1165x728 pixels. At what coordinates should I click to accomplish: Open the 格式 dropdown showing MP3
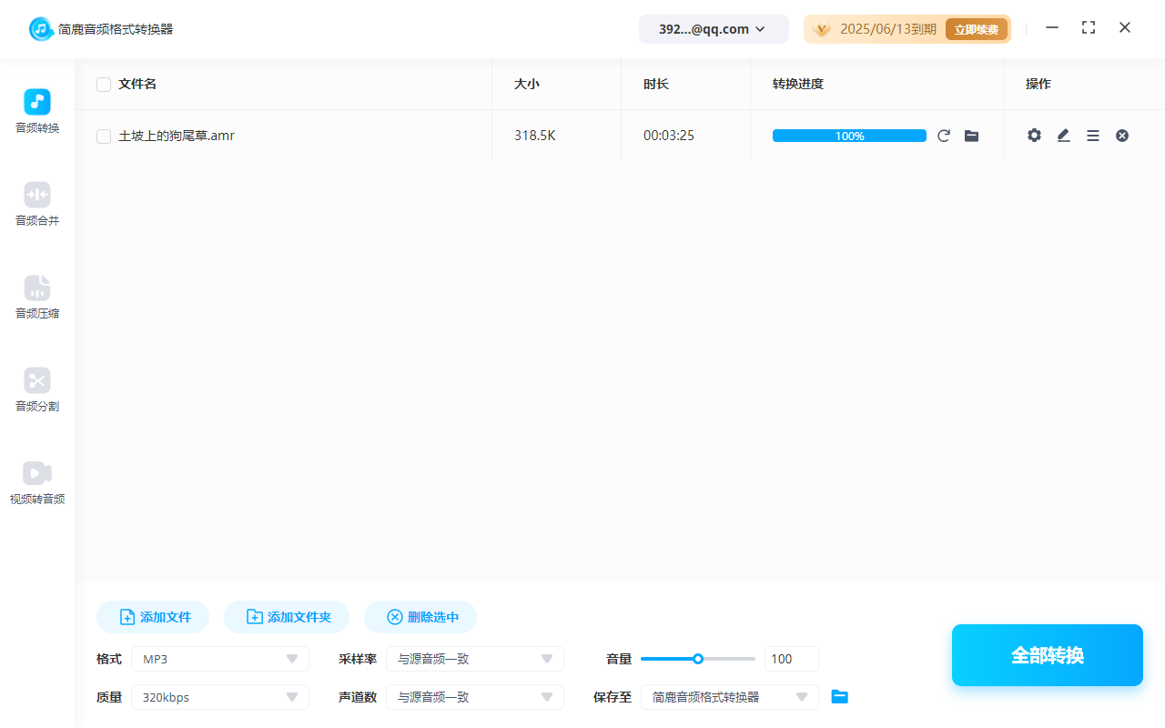click(219, 658)
